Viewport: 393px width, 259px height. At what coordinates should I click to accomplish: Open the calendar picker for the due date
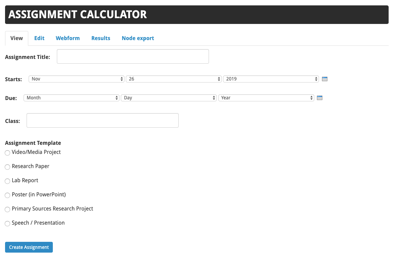coord(319,98)
